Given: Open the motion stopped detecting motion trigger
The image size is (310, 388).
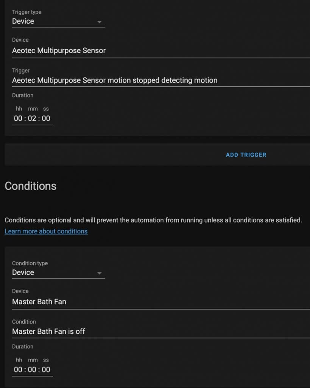Looking at the screenshot, I should click(x=161, y=80).
